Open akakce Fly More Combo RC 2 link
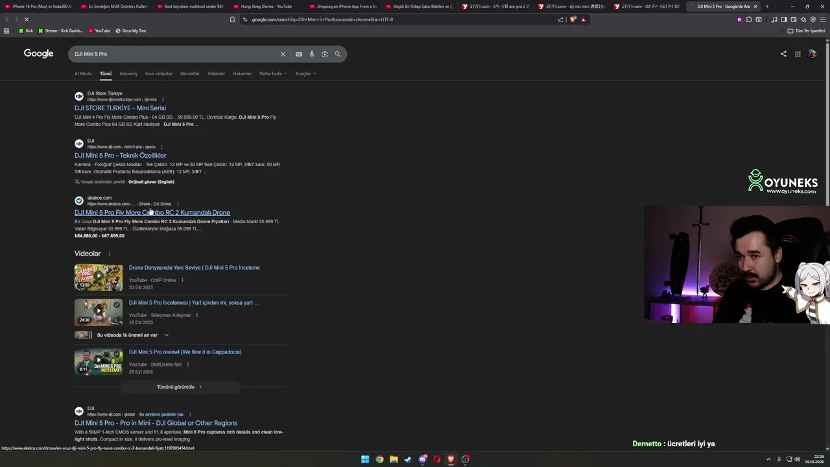830x467 pixels. tap(152, 213)
